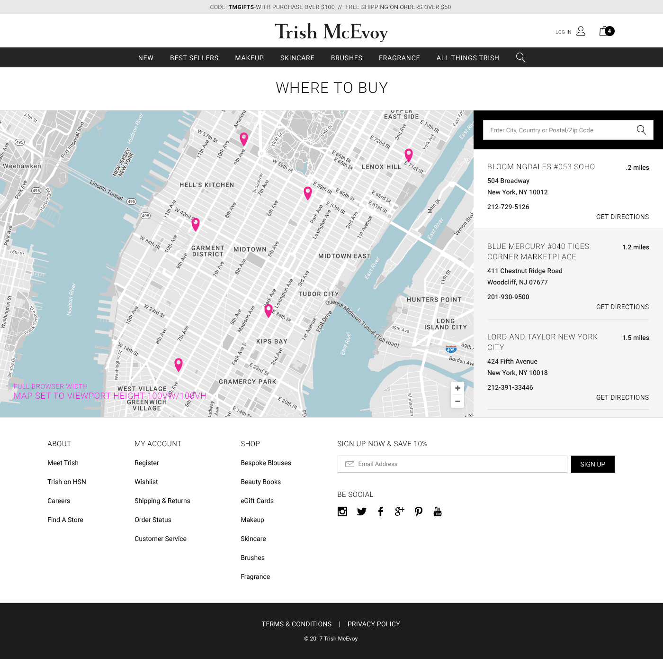Viewport: 663px width, 659px height.
Task: Focus the Email Address input field
Action: pyautogui.click(x=452, y=464)
